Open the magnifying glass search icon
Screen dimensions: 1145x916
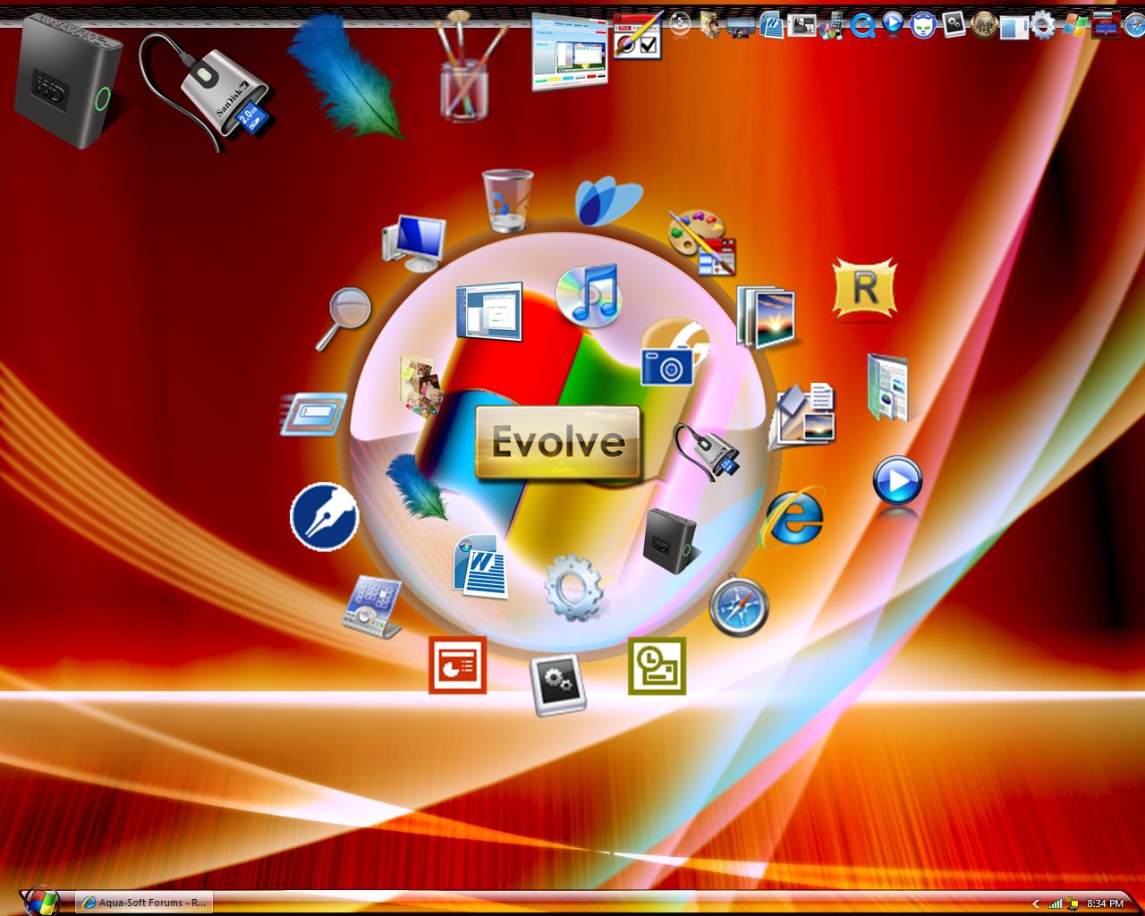coord(344,318)
